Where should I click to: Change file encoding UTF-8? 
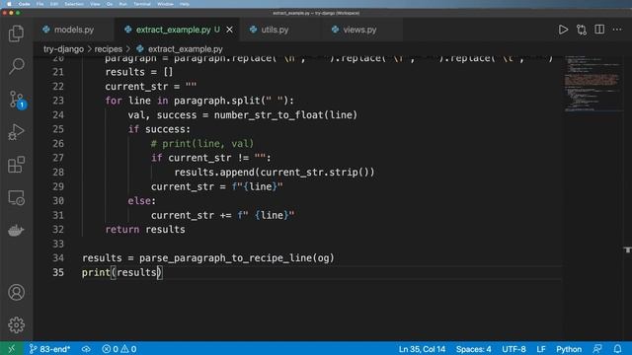tap(513, 349)
